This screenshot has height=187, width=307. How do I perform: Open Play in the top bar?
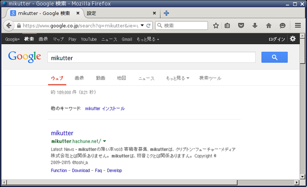[72, 39]
